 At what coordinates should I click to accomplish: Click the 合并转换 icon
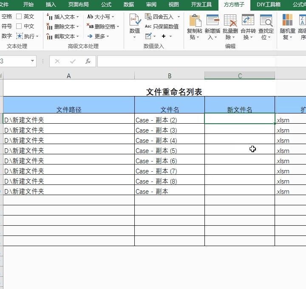[248, 20]
